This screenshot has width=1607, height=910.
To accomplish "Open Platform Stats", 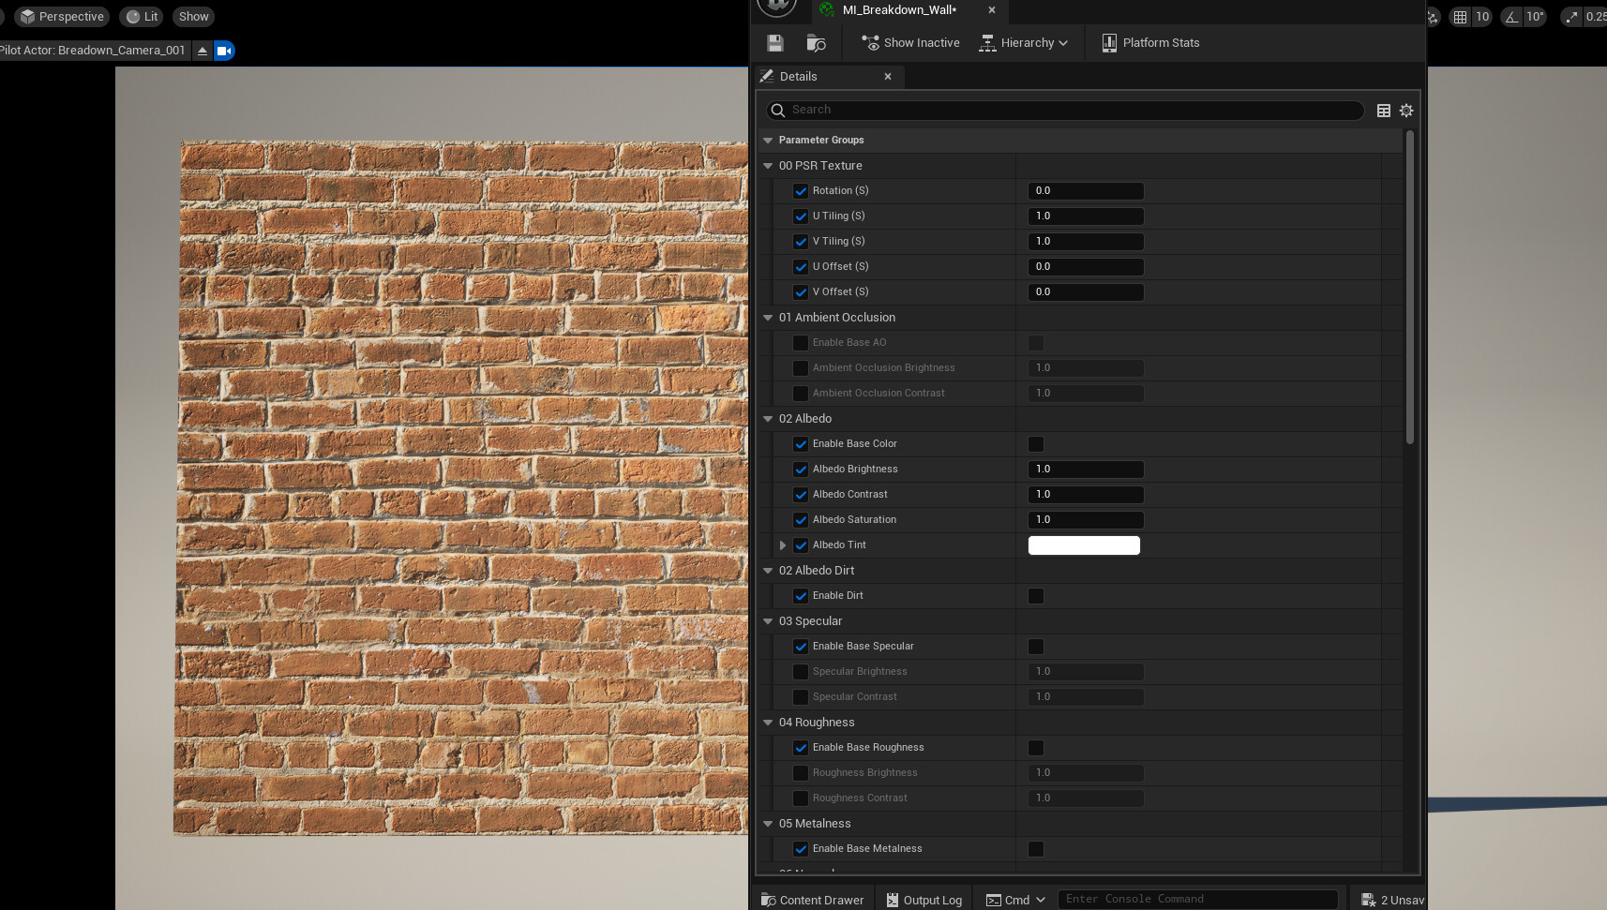I will [x=1149, y=42].
